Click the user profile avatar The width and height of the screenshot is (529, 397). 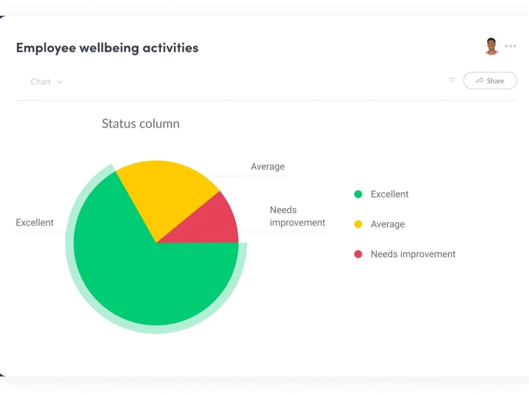coord(491,46)
